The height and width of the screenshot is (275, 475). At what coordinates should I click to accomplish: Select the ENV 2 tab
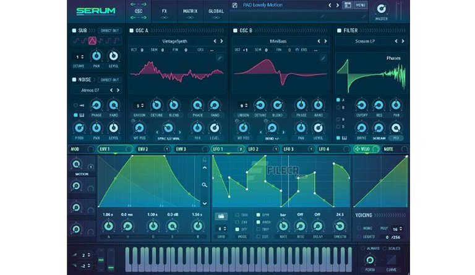(x=153, y=149)
